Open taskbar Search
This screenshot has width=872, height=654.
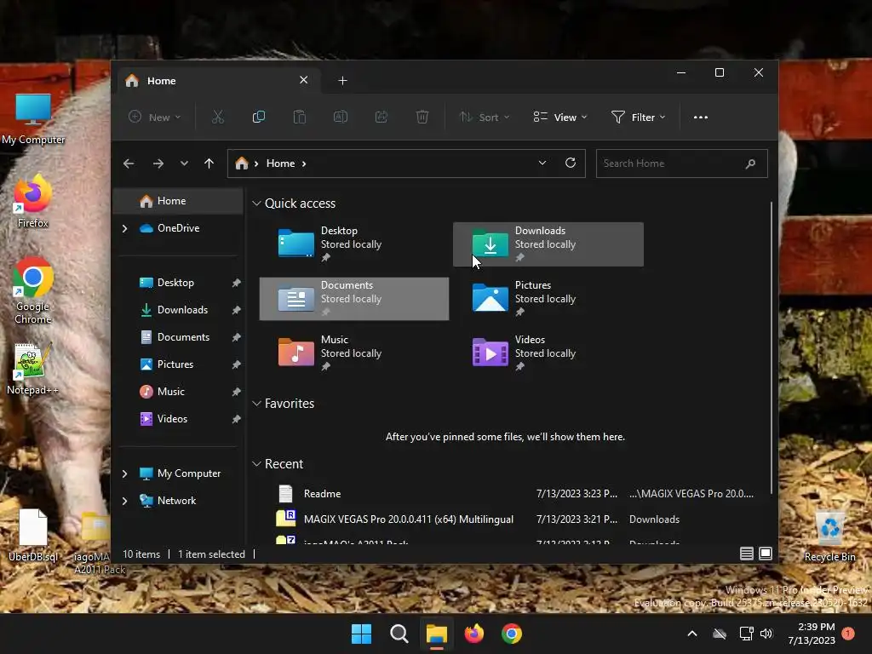(399, 634)
